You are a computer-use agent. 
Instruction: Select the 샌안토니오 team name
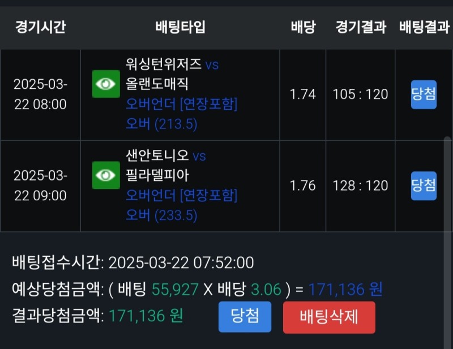157,156
